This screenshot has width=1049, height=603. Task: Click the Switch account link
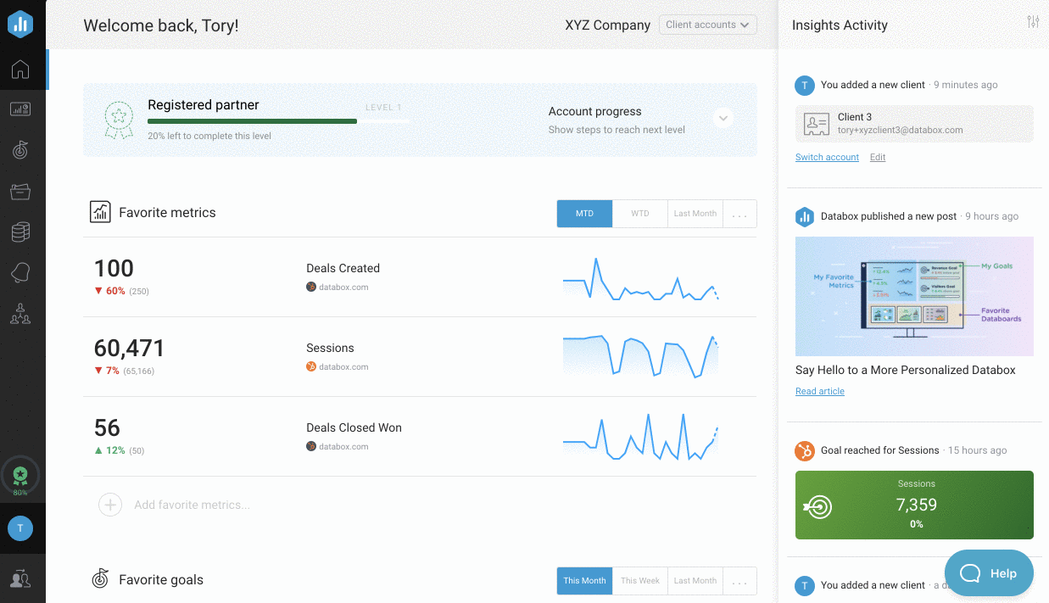(x=827, y=158)
